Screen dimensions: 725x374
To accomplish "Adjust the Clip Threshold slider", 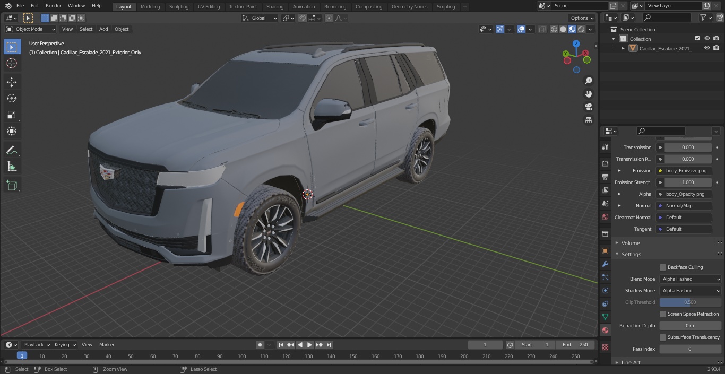I will click(x=690, y=302).
